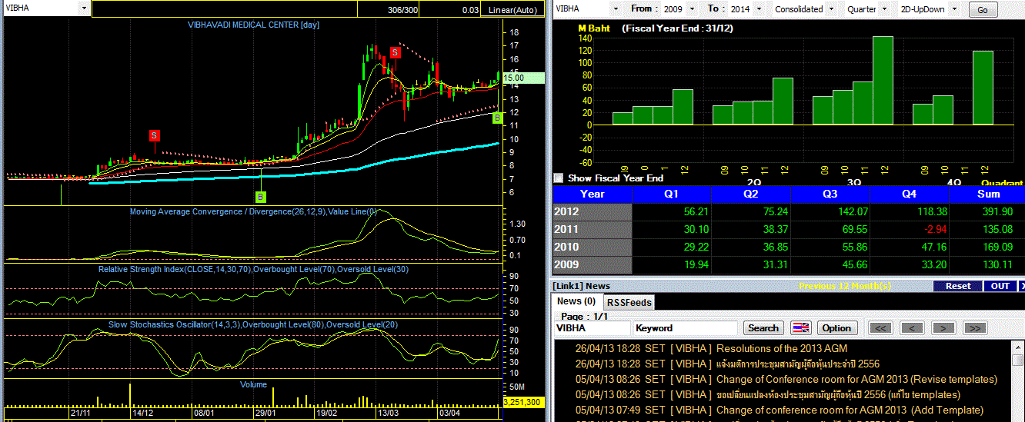Click the Search button in the News panel

[x=763, y=327]
